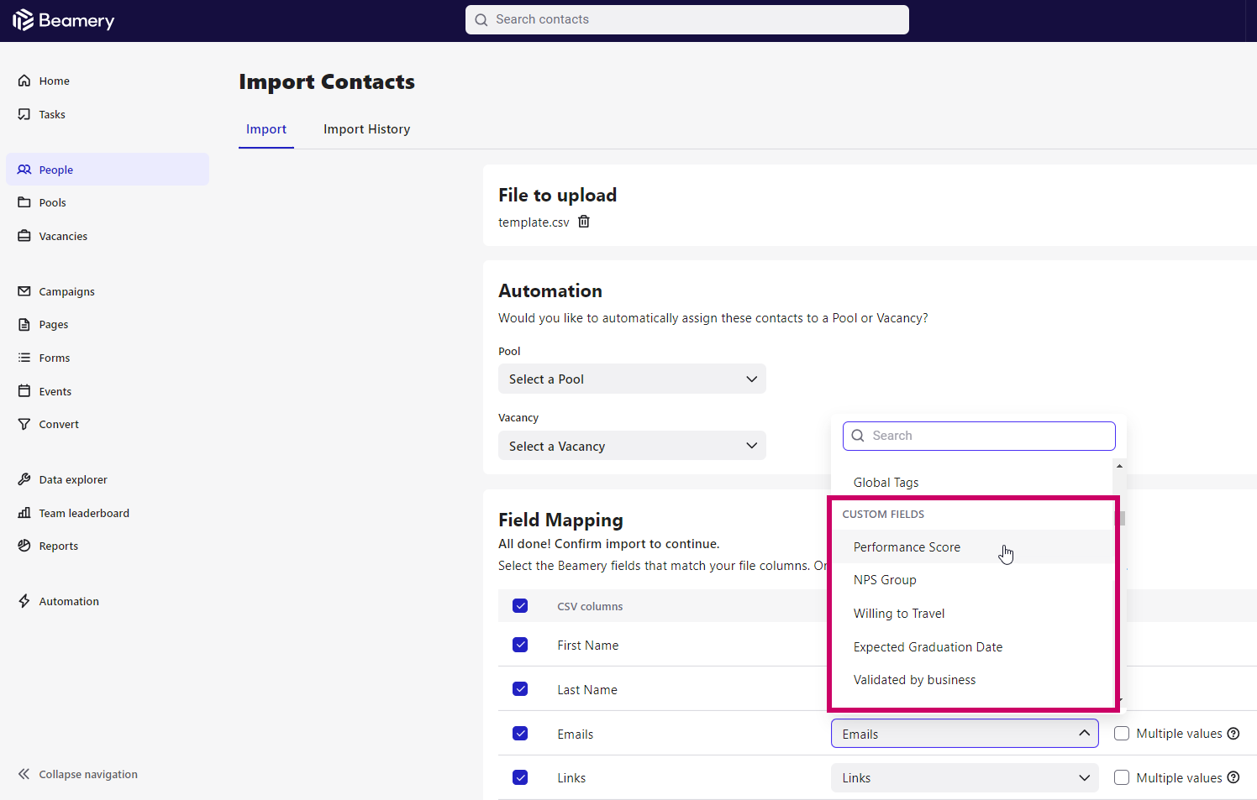The image size is (1257, 800).
Task: Click the Search contacts field
Action: click(687, 19)
